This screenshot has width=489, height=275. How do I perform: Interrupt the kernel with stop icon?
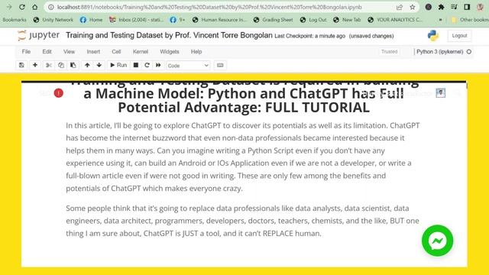click(136, 65)
